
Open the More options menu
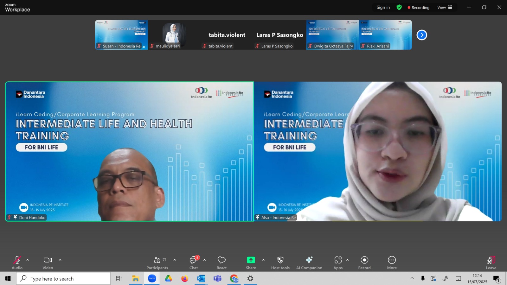(x=392, y=263)
